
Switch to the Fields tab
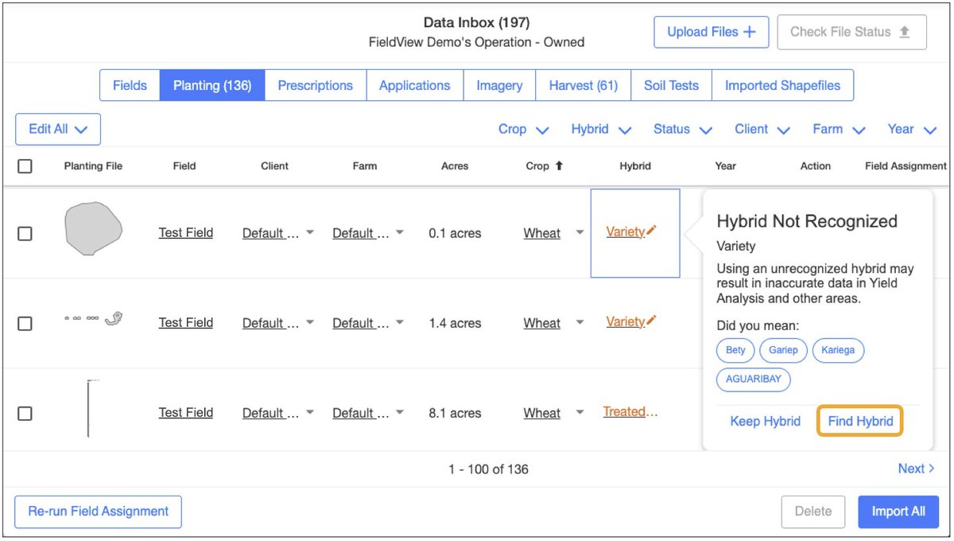(x=130, y=85)
